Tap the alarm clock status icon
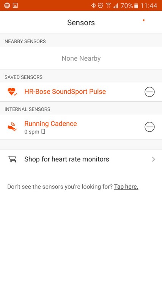 101,6
